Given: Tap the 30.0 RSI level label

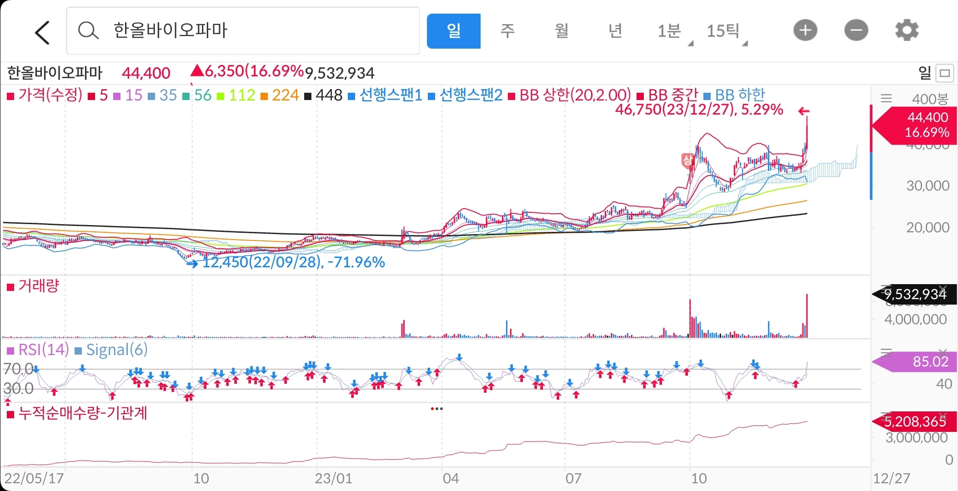Looking at the screenshot, I should (19, 388).
